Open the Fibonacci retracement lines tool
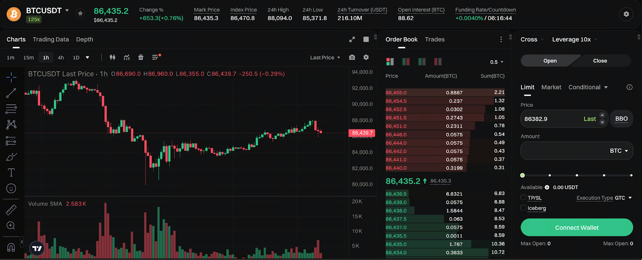This screenshot has width=642, height=260. pyautogui.click(x=11, y=109)
